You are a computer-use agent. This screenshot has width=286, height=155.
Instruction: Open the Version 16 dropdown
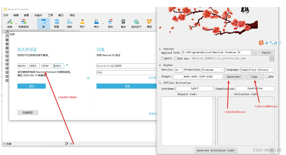pos(178,70)
